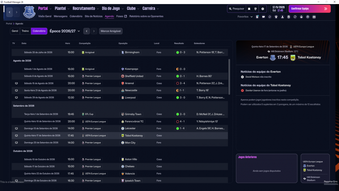Open the tactics shirt shortcut icon
This screenshot has width=339, height=191.
point(276,17)
